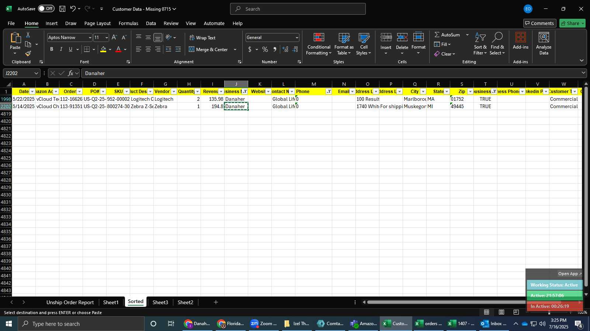Image resolution: width=590 pixels, height=331 pixels.
Task: Click Decrease Font Size icon
Action: tap(124, 38)
